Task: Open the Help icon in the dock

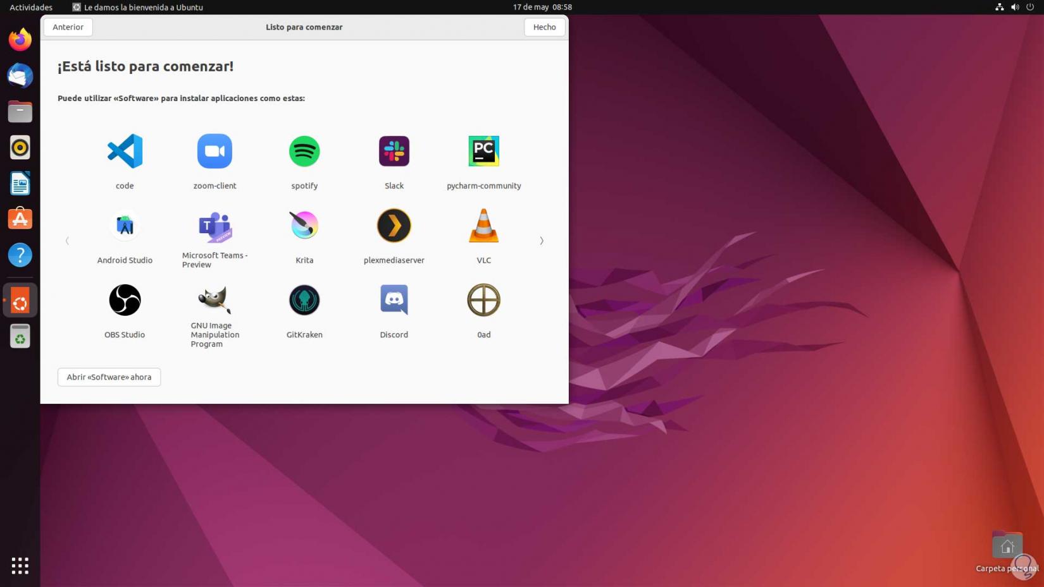Action: click(x=20, y=255)
